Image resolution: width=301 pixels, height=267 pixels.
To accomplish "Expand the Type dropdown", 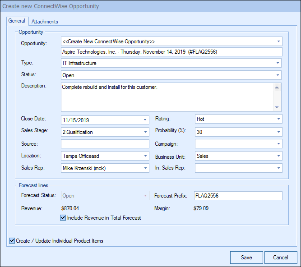I will 278,63.
